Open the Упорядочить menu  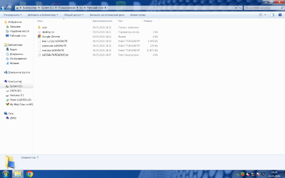click(x=12, y=15)
